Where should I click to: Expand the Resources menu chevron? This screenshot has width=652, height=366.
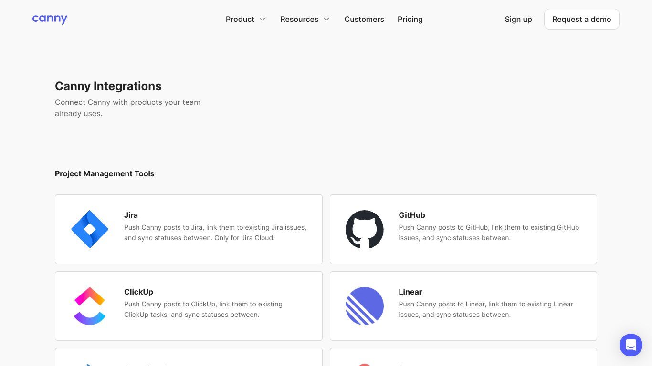coord(326,19)
